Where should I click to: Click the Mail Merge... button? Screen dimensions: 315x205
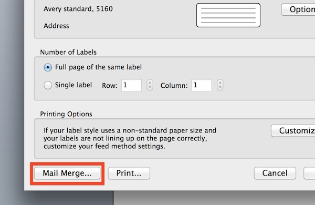coord(67,173)
